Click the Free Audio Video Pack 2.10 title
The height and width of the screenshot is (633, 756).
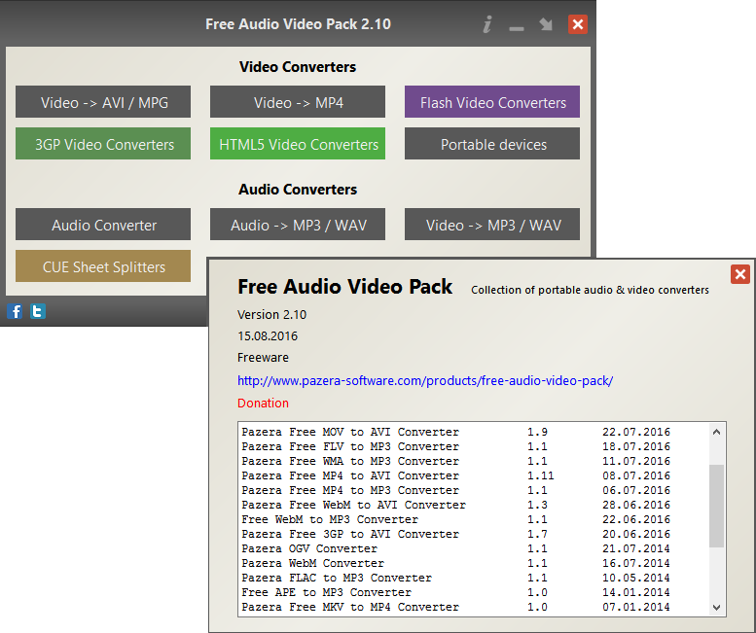(298, 24)
